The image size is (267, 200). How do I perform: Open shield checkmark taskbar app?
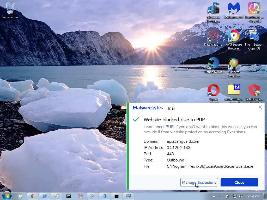(93, 196)
